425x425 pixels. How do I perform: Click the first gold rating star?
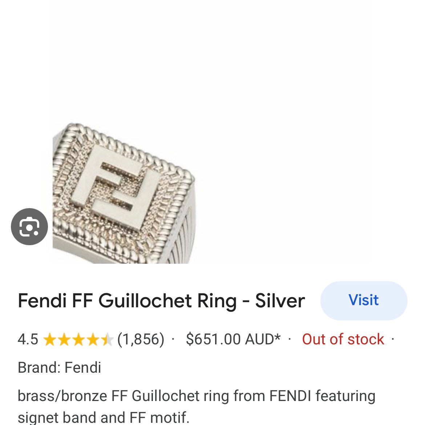pos(49,340)
